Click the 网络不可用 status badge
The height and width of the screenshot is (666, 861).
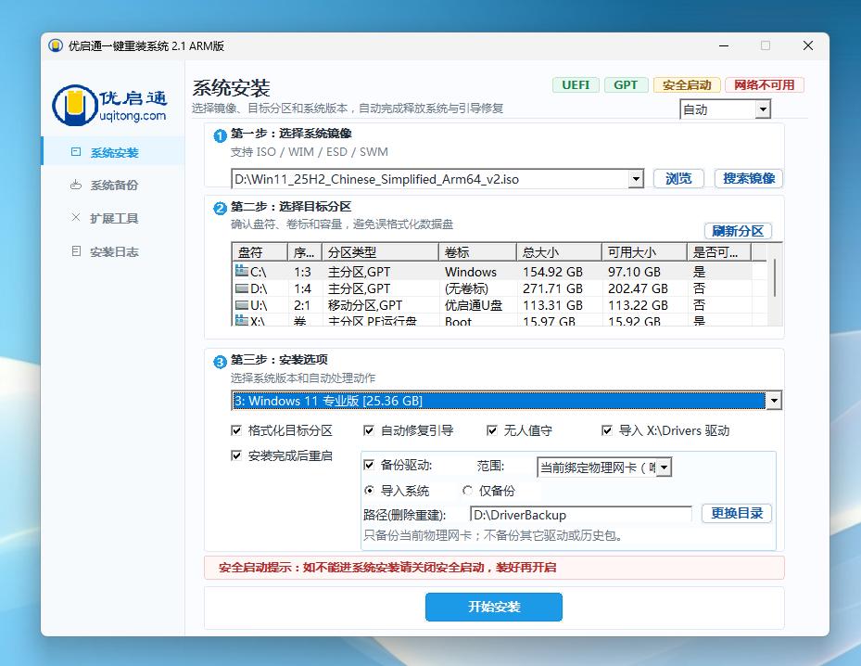(x=765, y=85)
